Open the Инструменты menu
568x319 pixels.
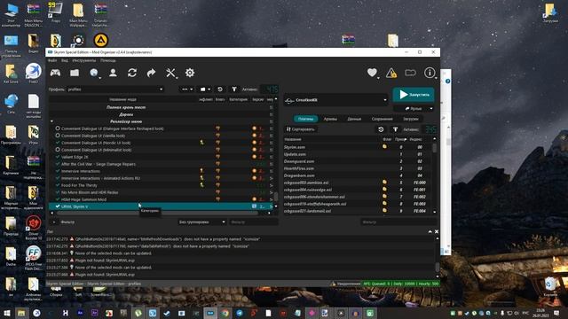[84, 60]
